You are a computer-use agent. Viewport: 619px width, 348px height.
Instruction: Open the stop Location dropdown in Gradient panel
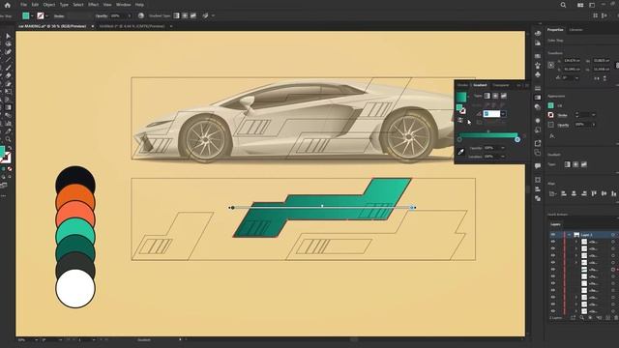pos(503,157)
